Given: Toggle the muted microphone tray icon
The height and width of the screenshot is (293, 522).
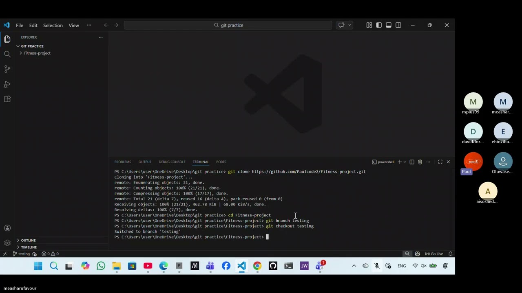Looking at the screenshot, I should tap(377, 266).
